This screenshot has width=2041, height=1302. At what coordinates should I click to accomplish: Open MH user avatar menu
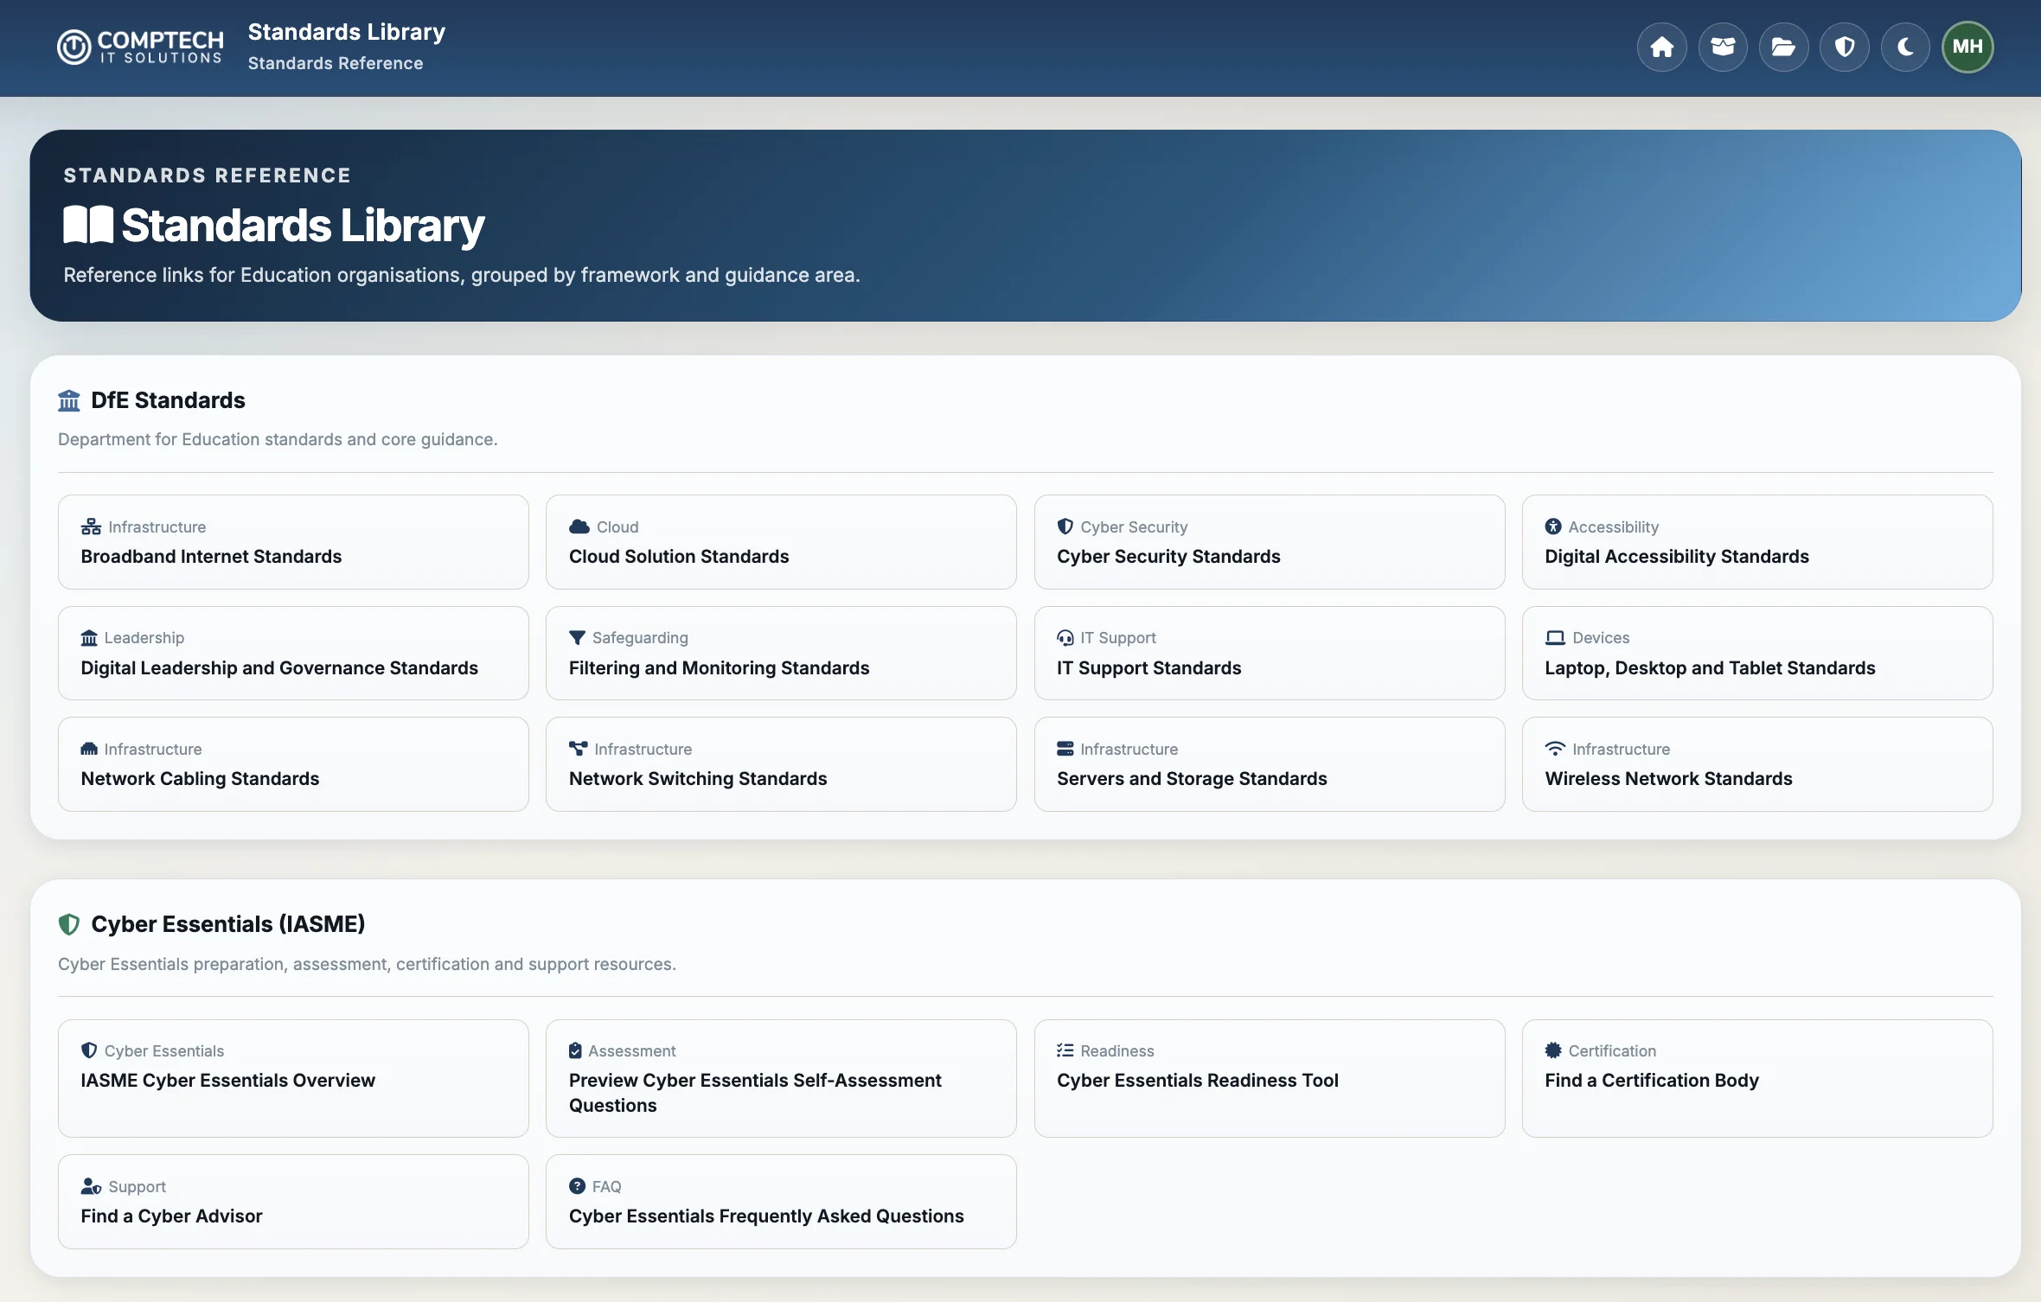click(x=1967, y=47)
